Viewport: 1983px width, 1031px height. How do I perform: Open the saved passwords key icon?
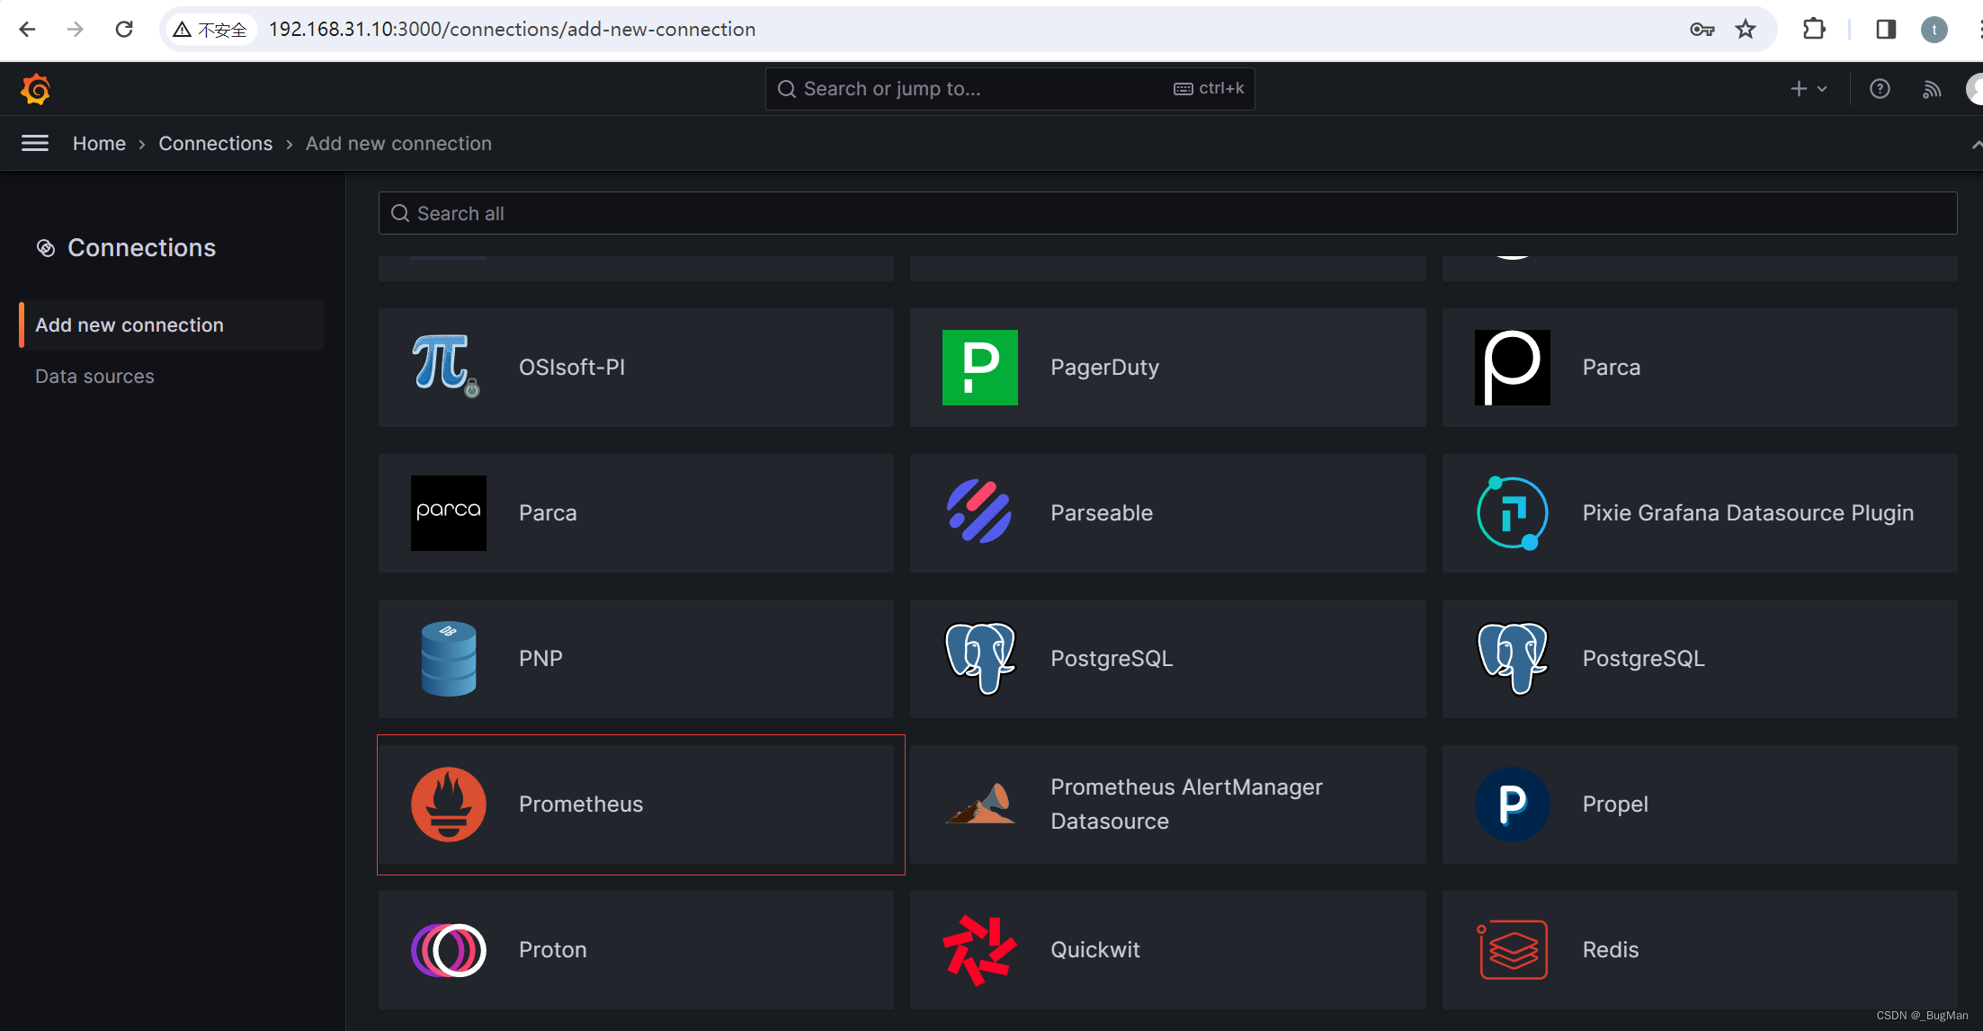pos(1702,30)
